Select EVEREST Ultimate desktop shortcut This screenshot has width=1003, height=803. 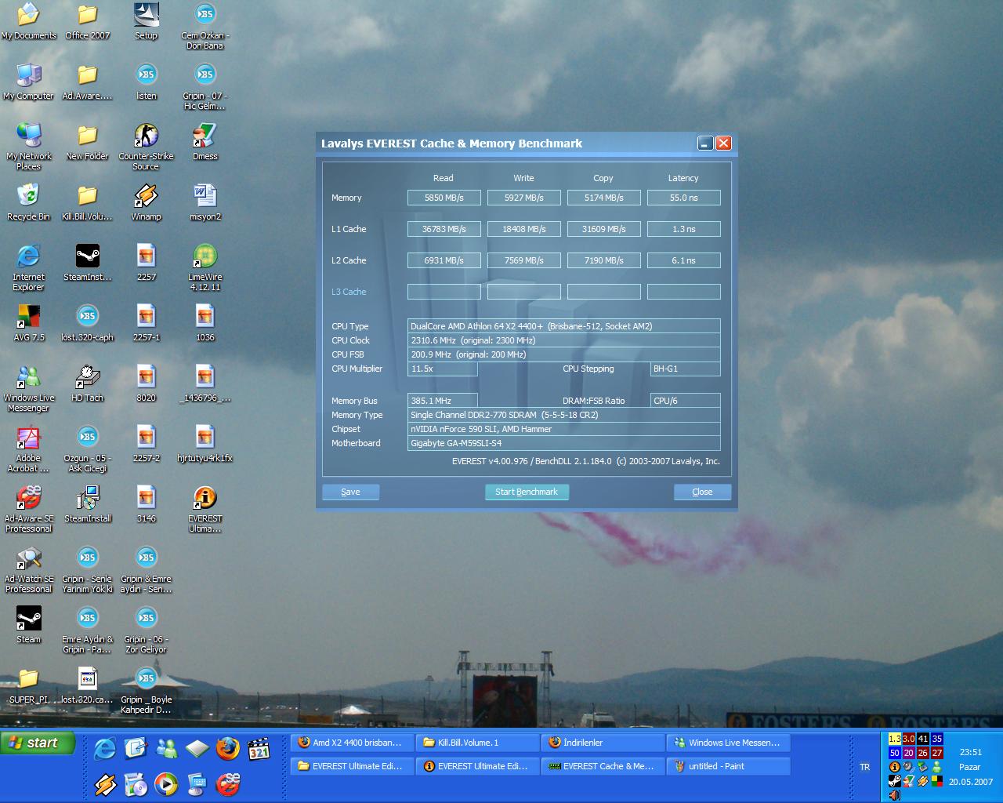(205, 510)
